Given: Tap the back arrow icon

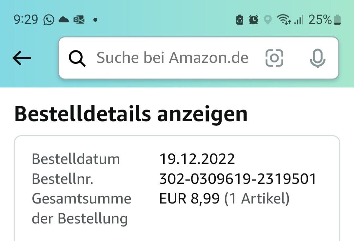Looking at the screenshot, I should tap(22, 58).
